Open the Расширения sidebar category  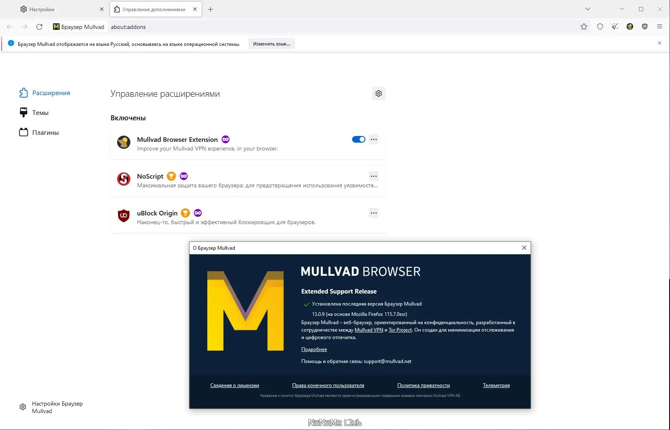point(45,93)
